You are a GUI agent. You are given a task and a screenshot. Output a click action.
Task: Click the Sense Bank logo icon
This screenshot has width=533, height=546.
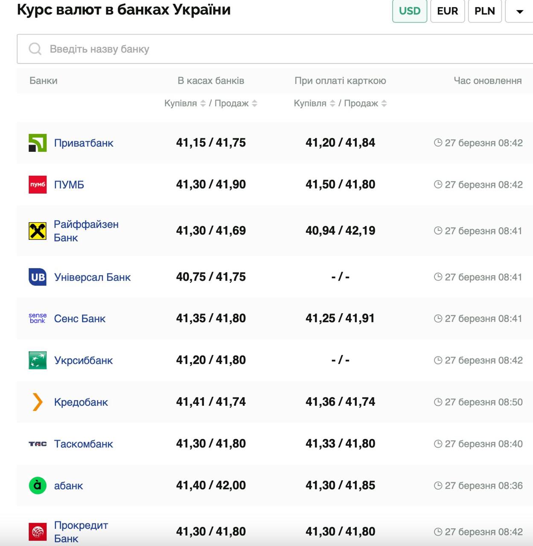click(x=38, y=318)
